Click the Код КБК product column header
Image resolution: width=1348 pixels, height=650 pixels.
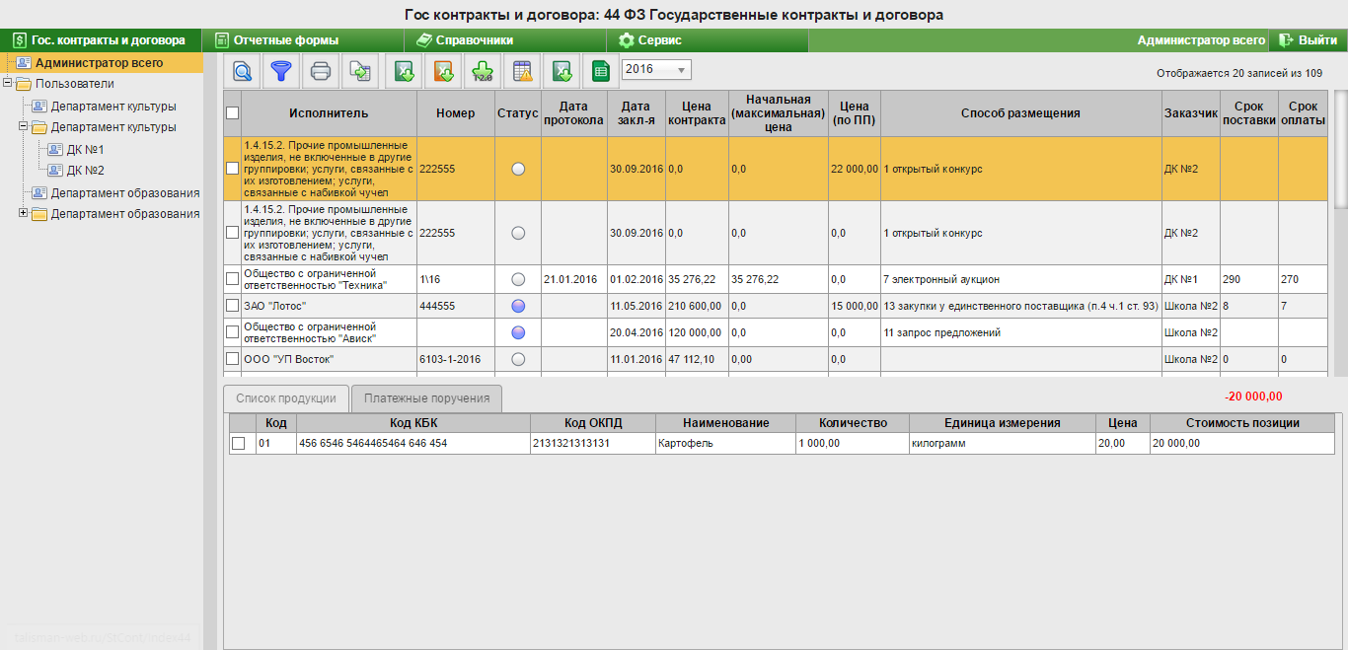coord(412,423)
